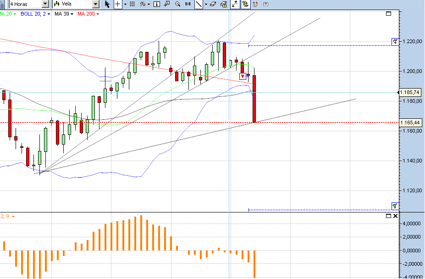The width and height of the screenshot is (425, 279).
Task: Toggle the chart grid icon
Action: [x=132, y=4]
